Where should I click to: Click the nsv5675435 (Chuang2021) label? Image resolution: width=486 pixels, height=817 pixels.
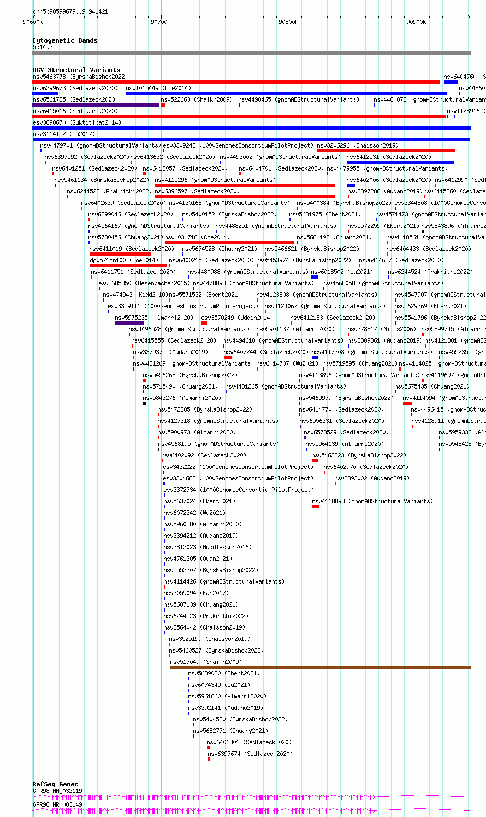[x=432, y=386]
